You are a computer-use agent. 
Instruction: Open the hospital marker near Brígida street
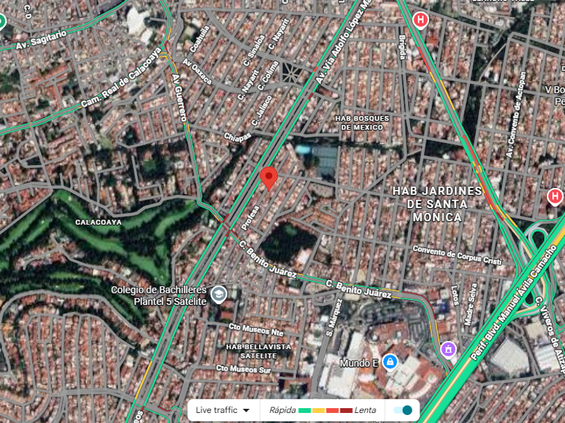point(420,19)
